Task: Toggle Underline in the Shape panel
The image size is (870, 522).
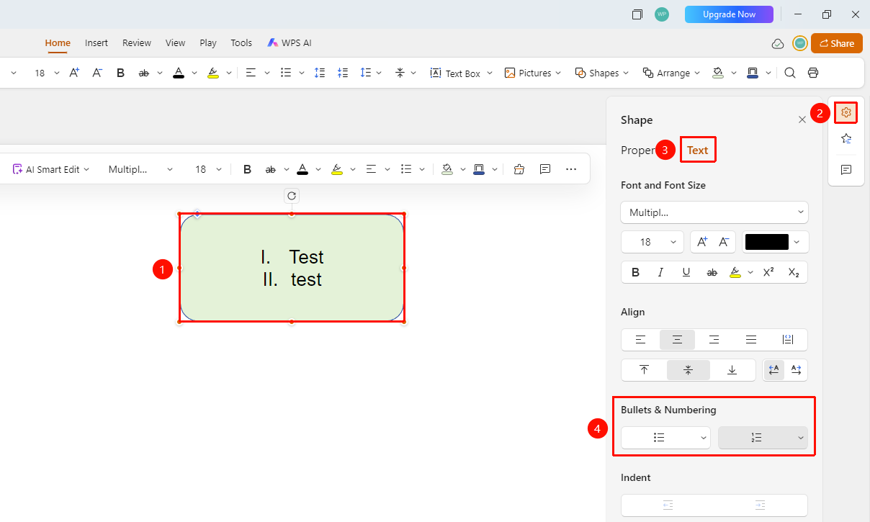Action: click(x=686, y=272)
